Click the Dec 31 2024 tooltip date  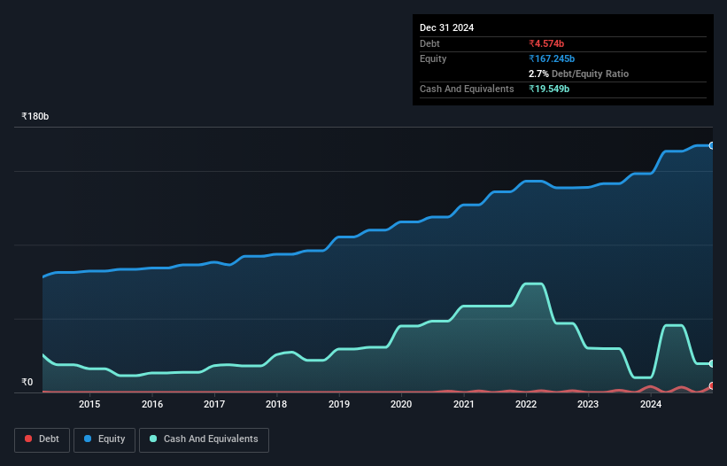click(x=446, y=27)
